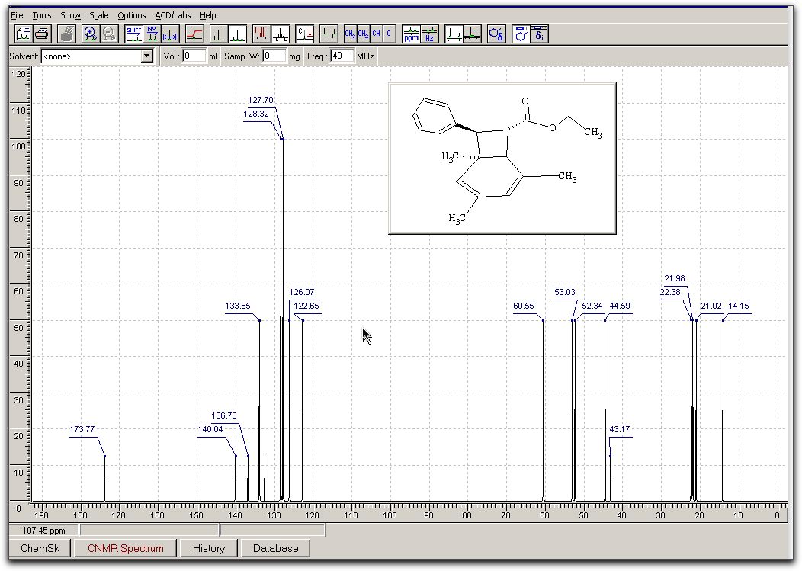Open the Options menu
Screen dimensions: 802x571
[x=131, y=15]
